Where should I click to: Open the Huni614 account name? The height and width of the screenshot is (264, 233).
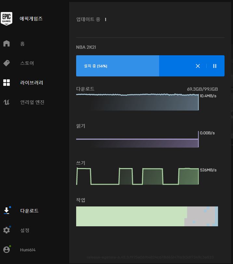click(28, 250)
